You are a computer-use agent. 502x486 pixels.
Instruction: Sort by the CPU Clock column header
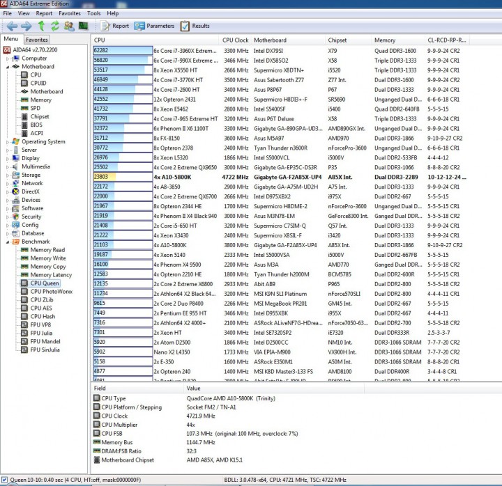[x=236, y=40]
